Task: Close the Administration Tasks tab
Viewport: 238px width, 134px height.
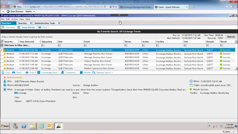Action: (59, 23)
